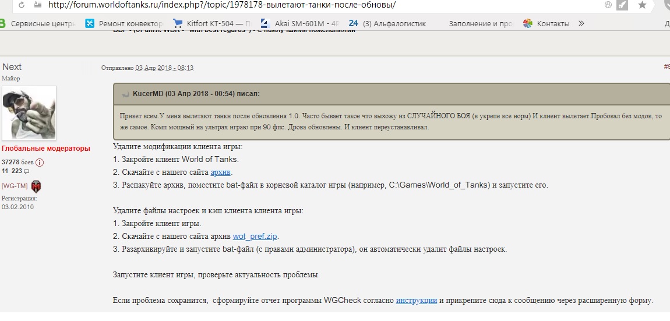Screen dimensions: 670x321
Task: Expand the bookmarks overflow chevron
Action: click(581, 24)
